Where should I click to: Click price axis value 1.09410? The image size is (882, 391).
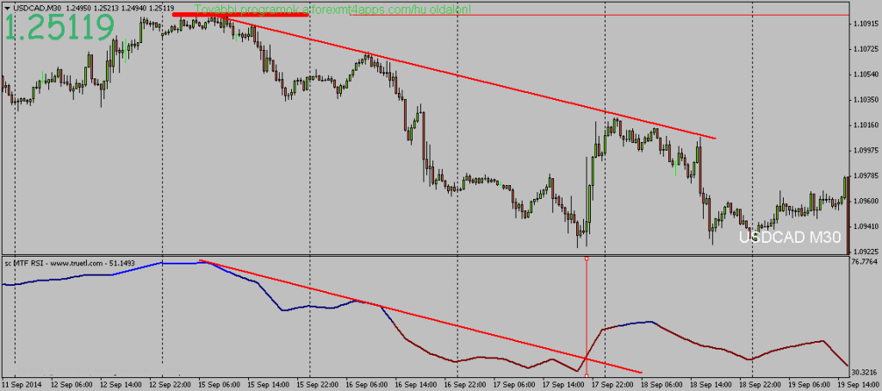tap(865, 227)
